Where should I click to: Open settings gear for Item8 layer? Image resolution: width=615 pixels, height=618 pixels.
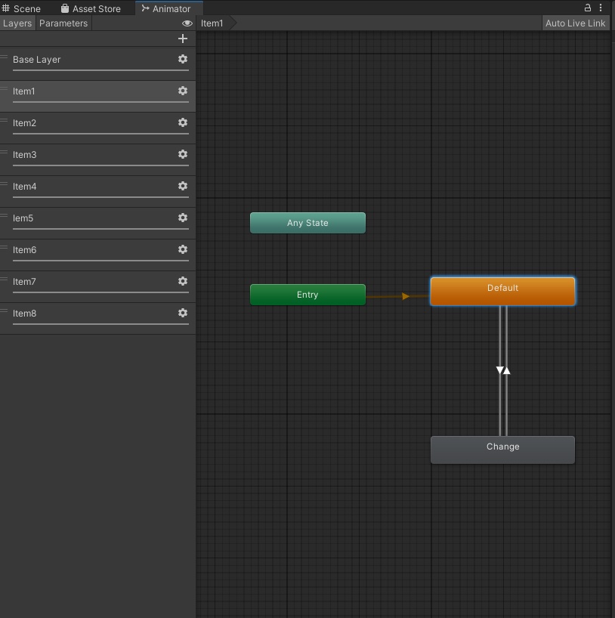pyautogui.click(x=183, y=313)
